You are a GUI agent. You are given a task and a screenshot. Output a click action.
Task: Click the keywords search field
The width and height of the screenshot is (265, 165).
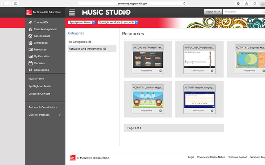tap(244, 12)
